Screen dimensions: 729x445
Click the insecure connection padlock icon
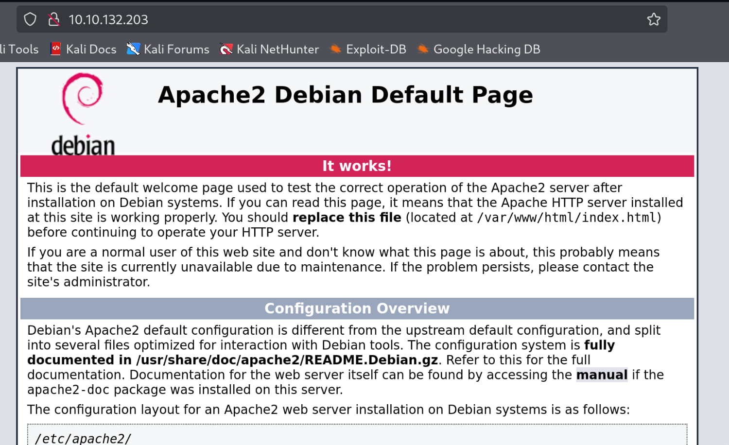pos(53,19)
